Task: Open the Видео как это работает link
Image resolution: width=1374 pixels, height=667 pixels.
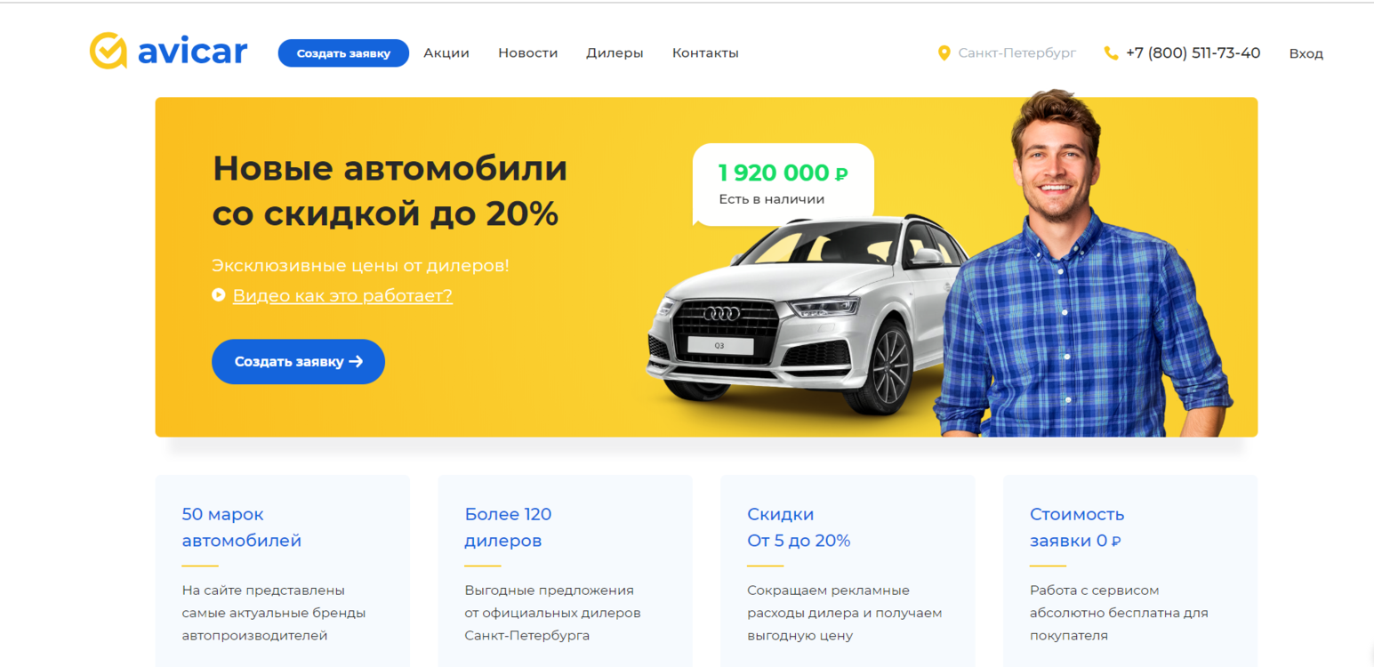Action: 342,295
